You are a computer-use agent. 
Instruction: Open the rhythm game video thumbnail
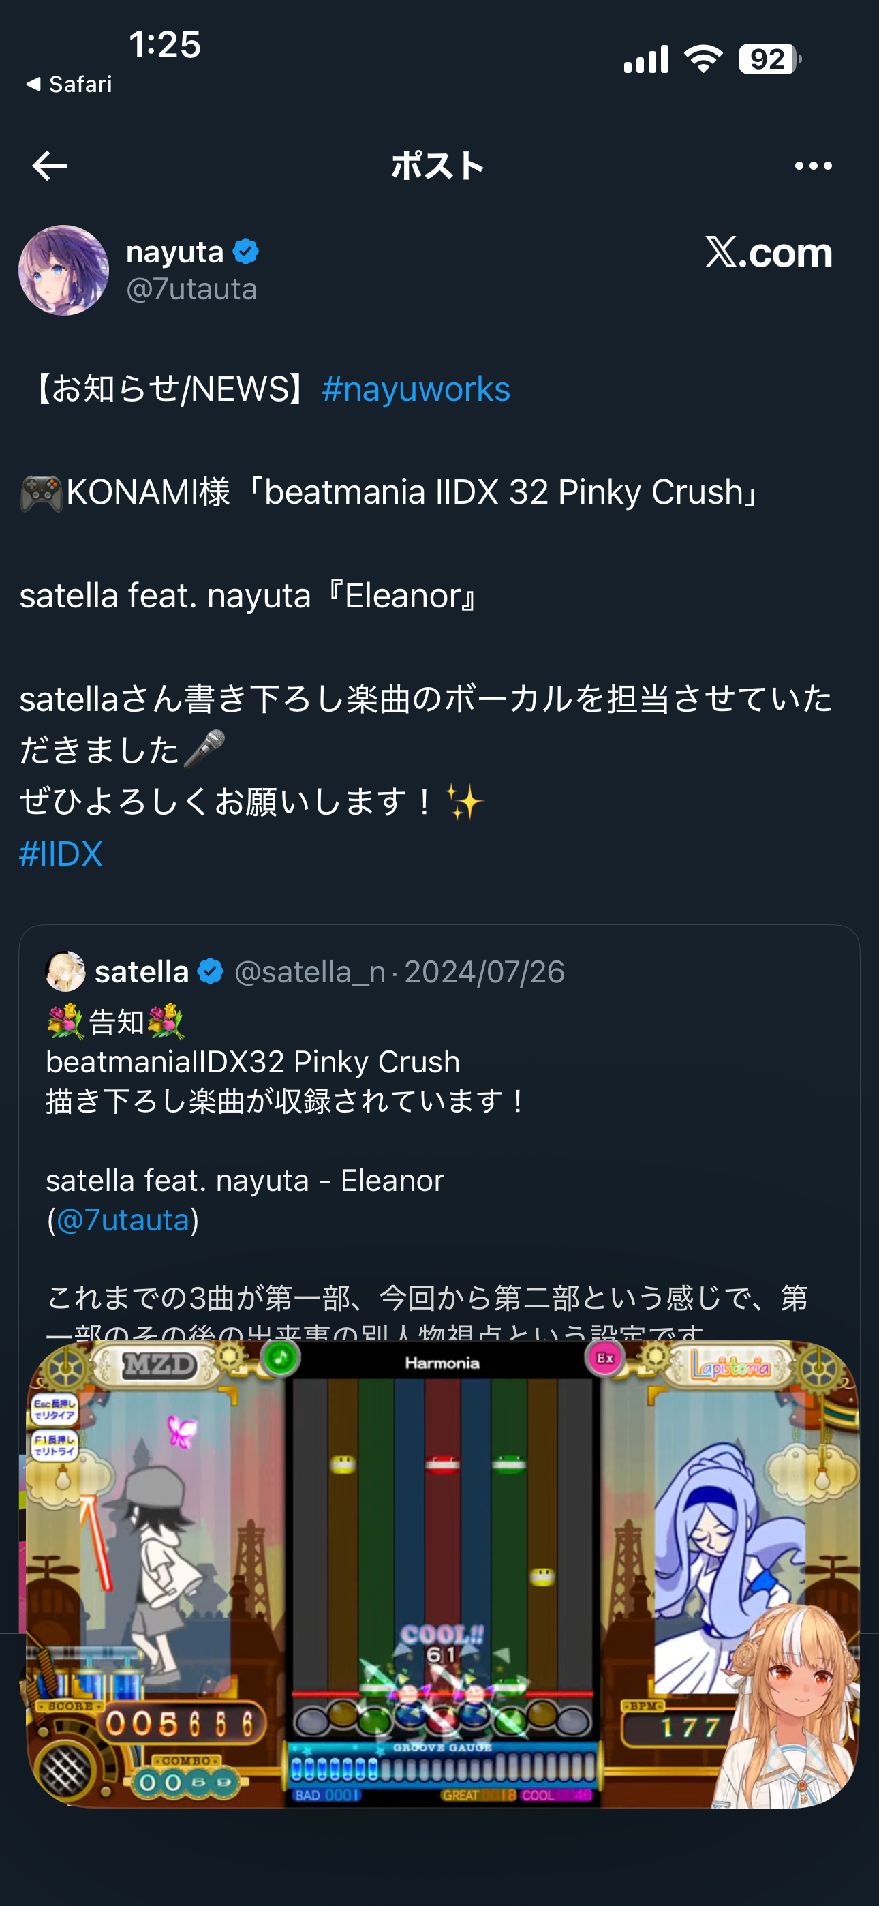point(442,1575)
